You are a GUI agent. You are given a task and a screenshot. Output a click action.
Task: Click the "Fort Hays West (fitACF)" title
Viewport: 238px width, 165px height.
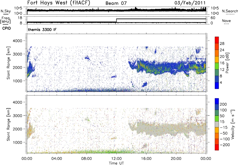59,3
